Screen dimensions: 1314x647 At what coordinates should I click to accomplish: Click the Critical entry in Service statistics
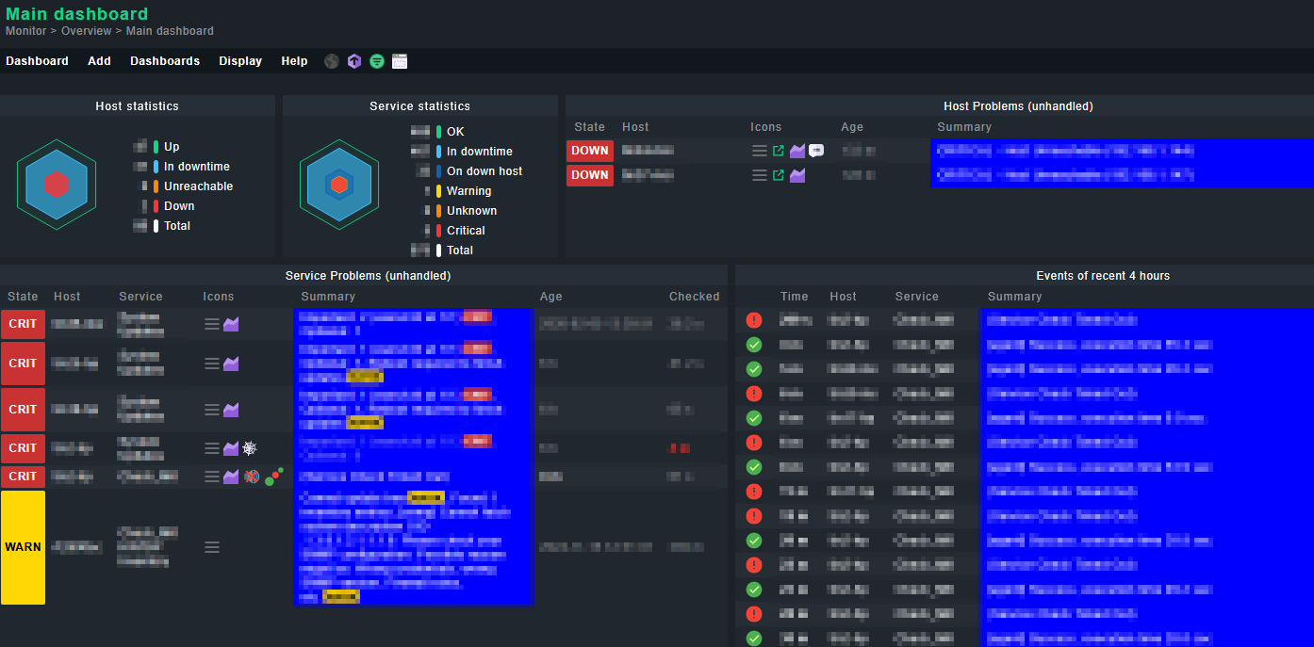point(466,231)
